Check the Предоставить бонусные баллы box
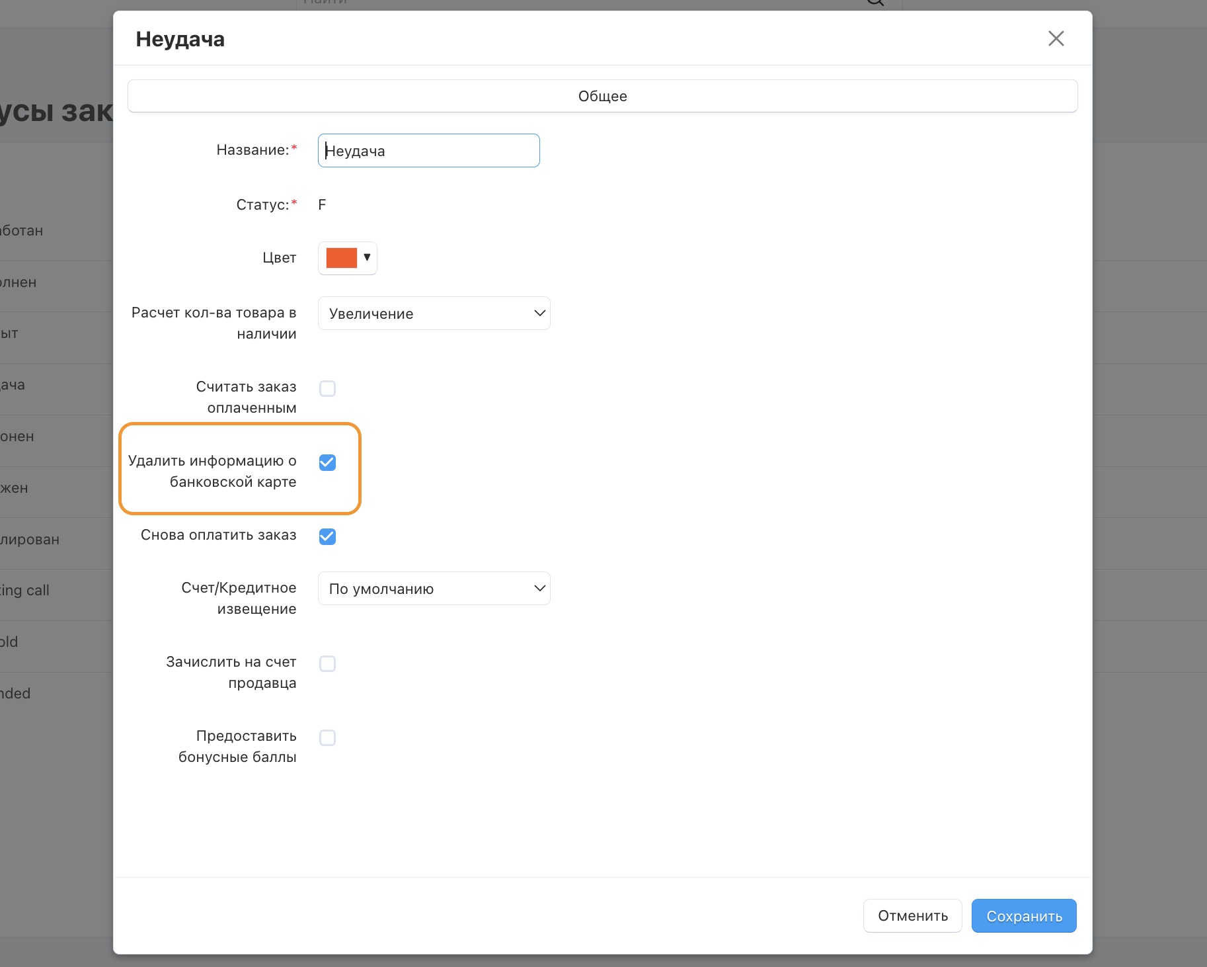1207x967 pixels. point(327,737)
